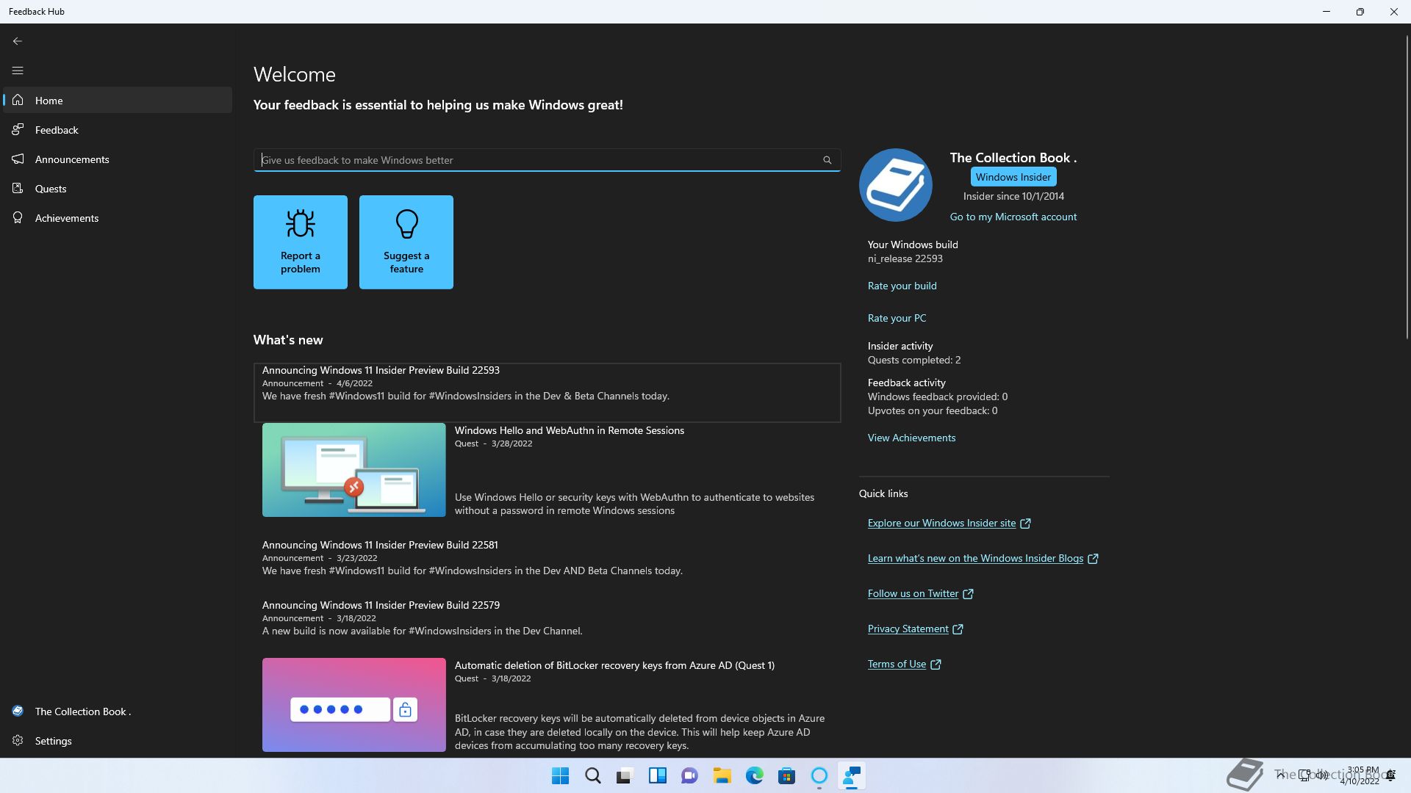This screenshot has width=1411, height=793.
Task: Open Follow us on Twitter link
Action: [921, 594]
